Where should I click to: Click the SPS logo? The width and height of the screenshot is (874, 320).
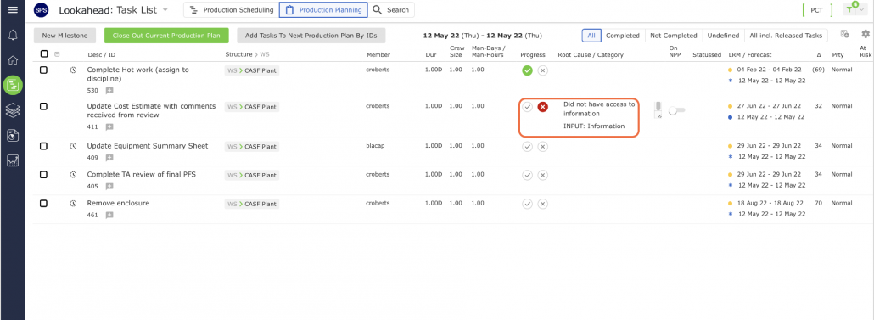(42, 10)
